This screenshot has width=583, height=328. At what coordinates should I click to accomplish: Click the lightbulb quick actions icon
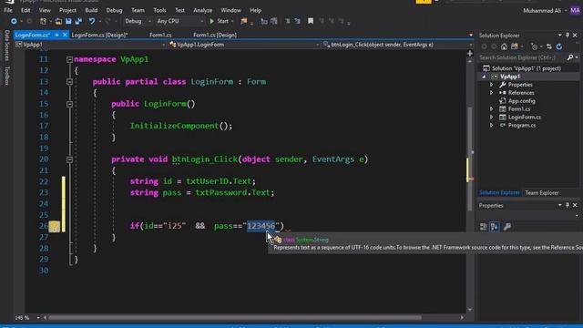[54, 226]
